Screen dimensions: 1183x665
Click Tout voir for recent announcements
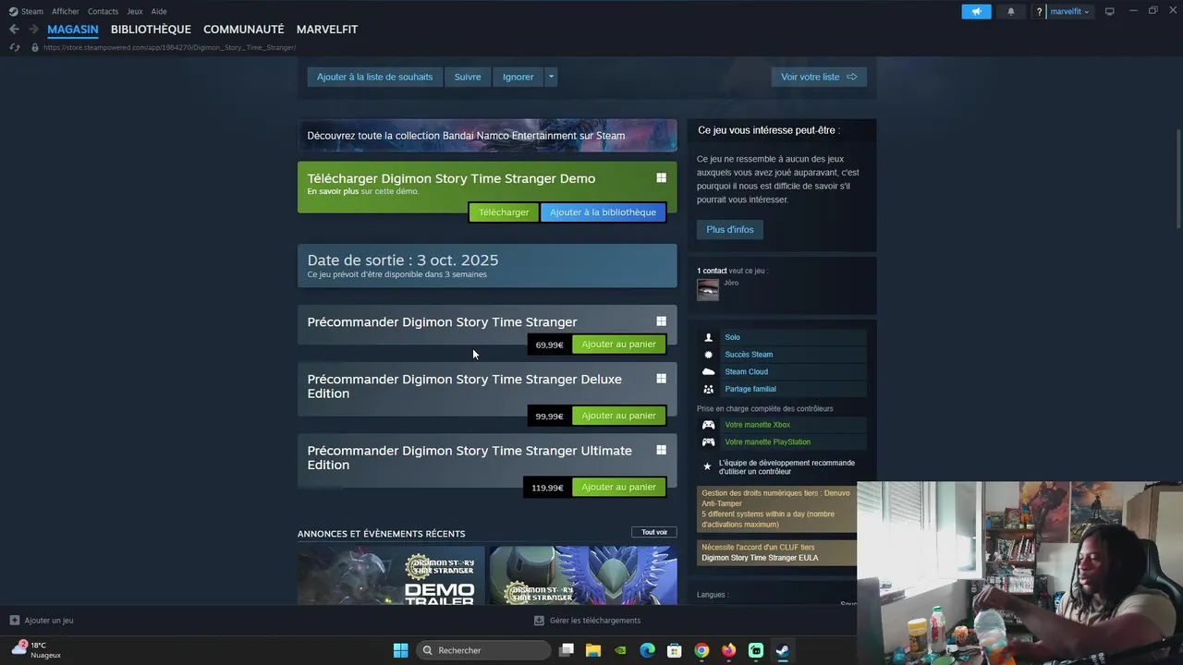click(x=654, y=532)
